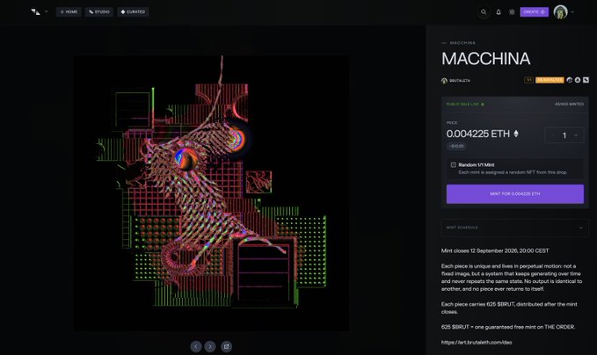597x355 pixels.
Task: Open the STUDIO tab
Action: [99, 11]
